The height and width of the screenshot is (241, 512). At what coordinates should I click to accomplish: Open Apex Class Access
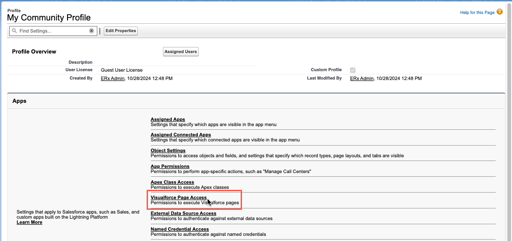tap(172, 182)
